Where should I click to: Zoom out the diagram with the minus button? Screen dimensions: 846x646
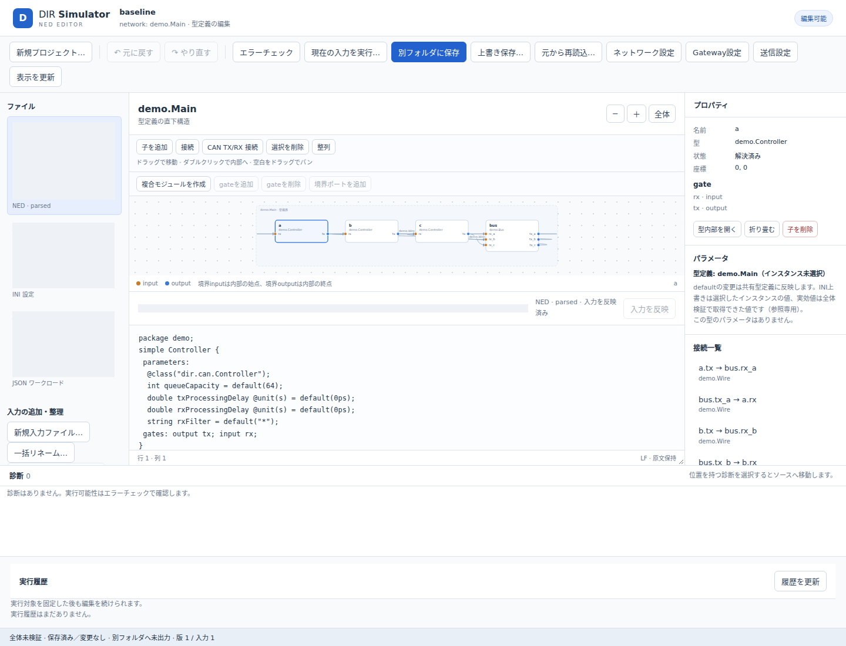(x=615, y=114)
